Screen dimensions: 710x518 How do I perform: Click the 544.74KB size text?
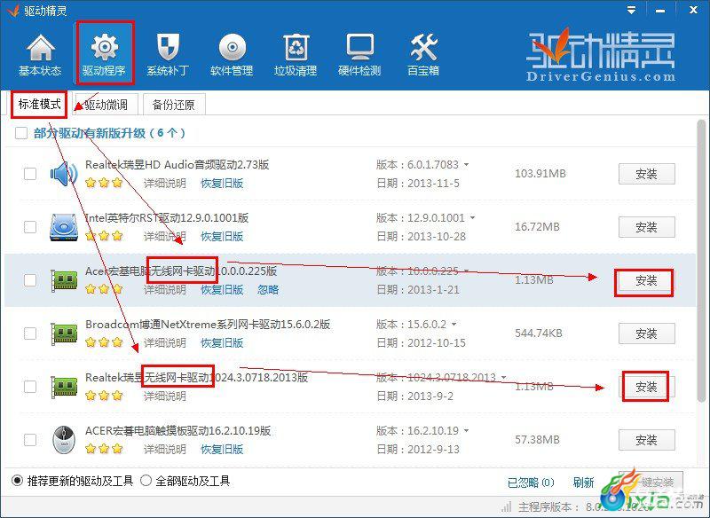(539, 334)
